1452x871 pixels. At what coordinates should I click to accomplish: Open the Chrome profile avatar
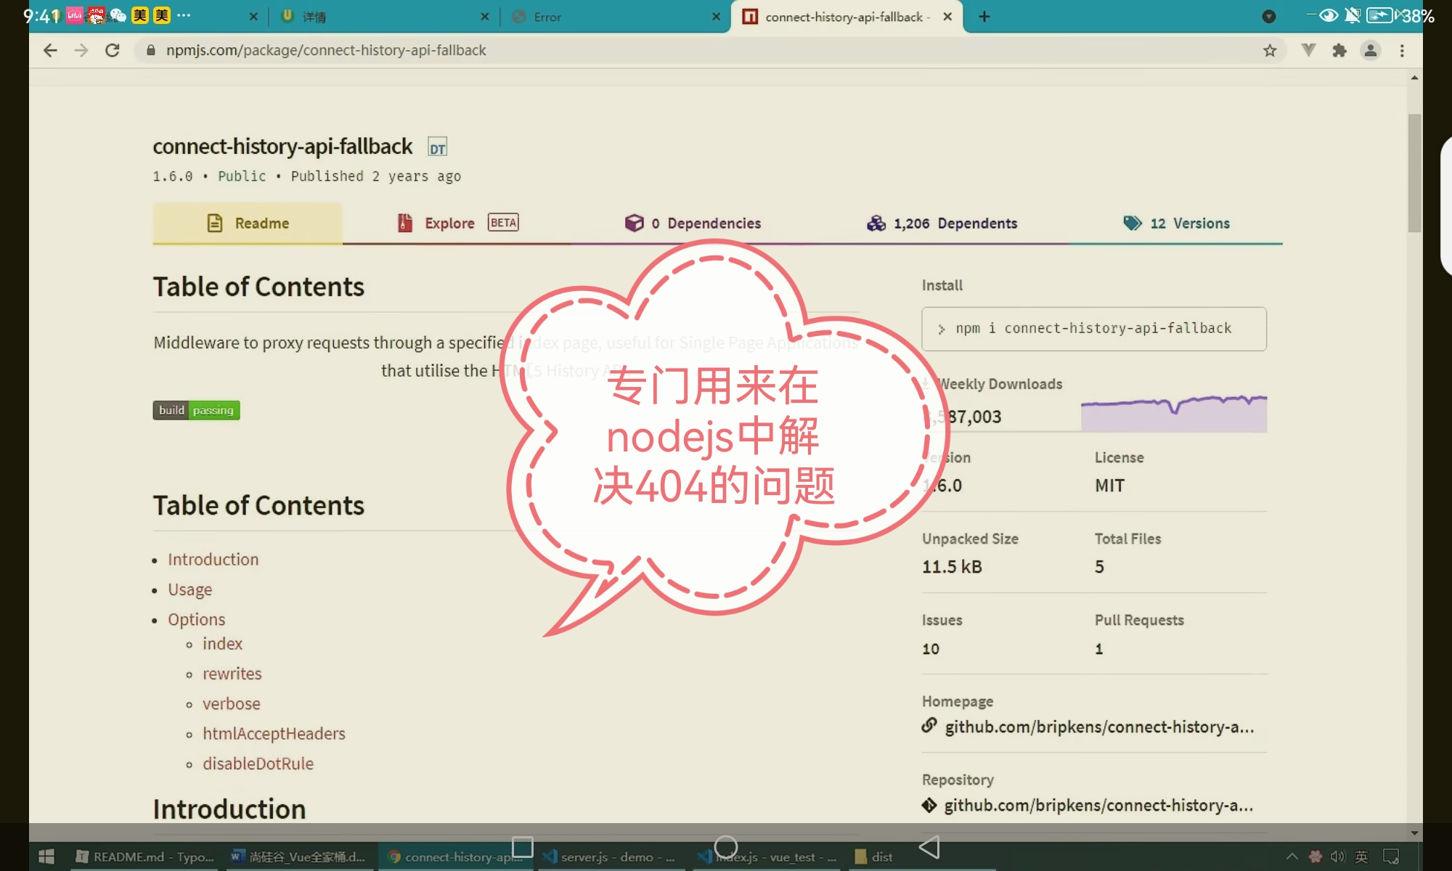pyautogui.click(x=1371, y=50)
